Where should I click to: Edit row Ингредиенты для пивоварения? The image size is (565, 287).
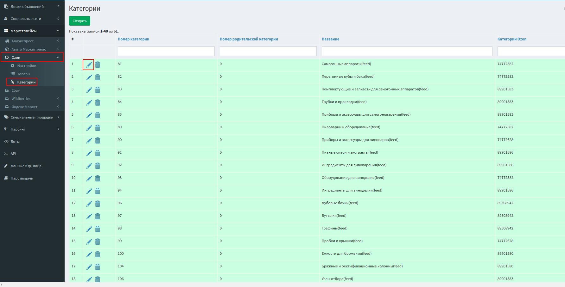point(89,166)
